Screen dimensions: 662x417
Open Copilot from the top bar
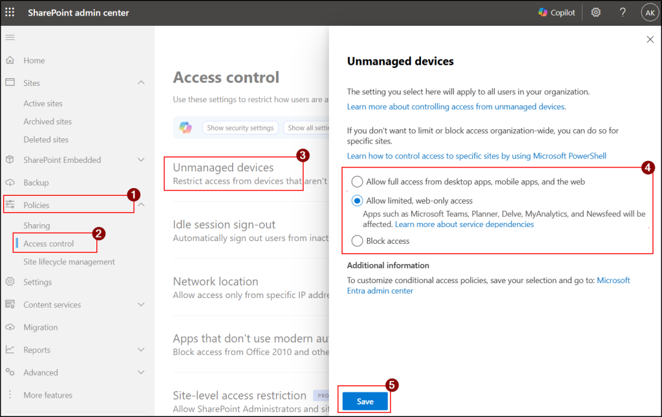(557, 13)
